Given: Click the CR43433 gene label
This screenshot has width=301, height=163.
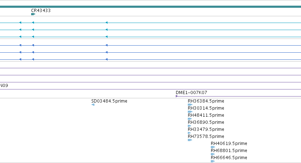Looking at the screenshot, I should [41, 11].
